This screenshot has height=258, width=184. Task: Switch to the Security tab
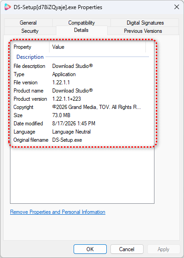pos(30,31)
